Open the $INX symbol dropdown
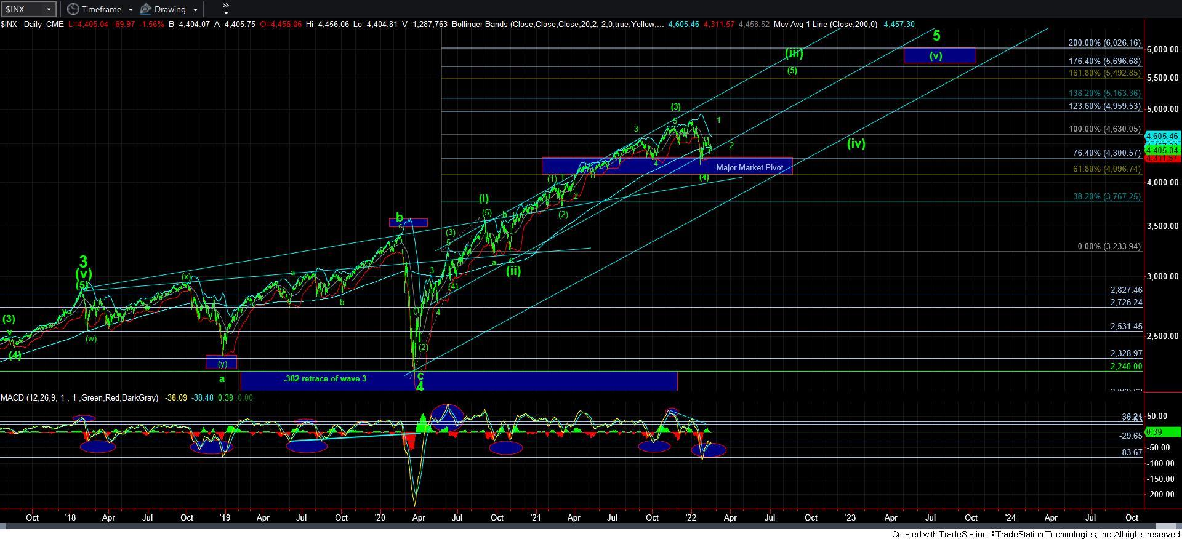 click(49, 9)
